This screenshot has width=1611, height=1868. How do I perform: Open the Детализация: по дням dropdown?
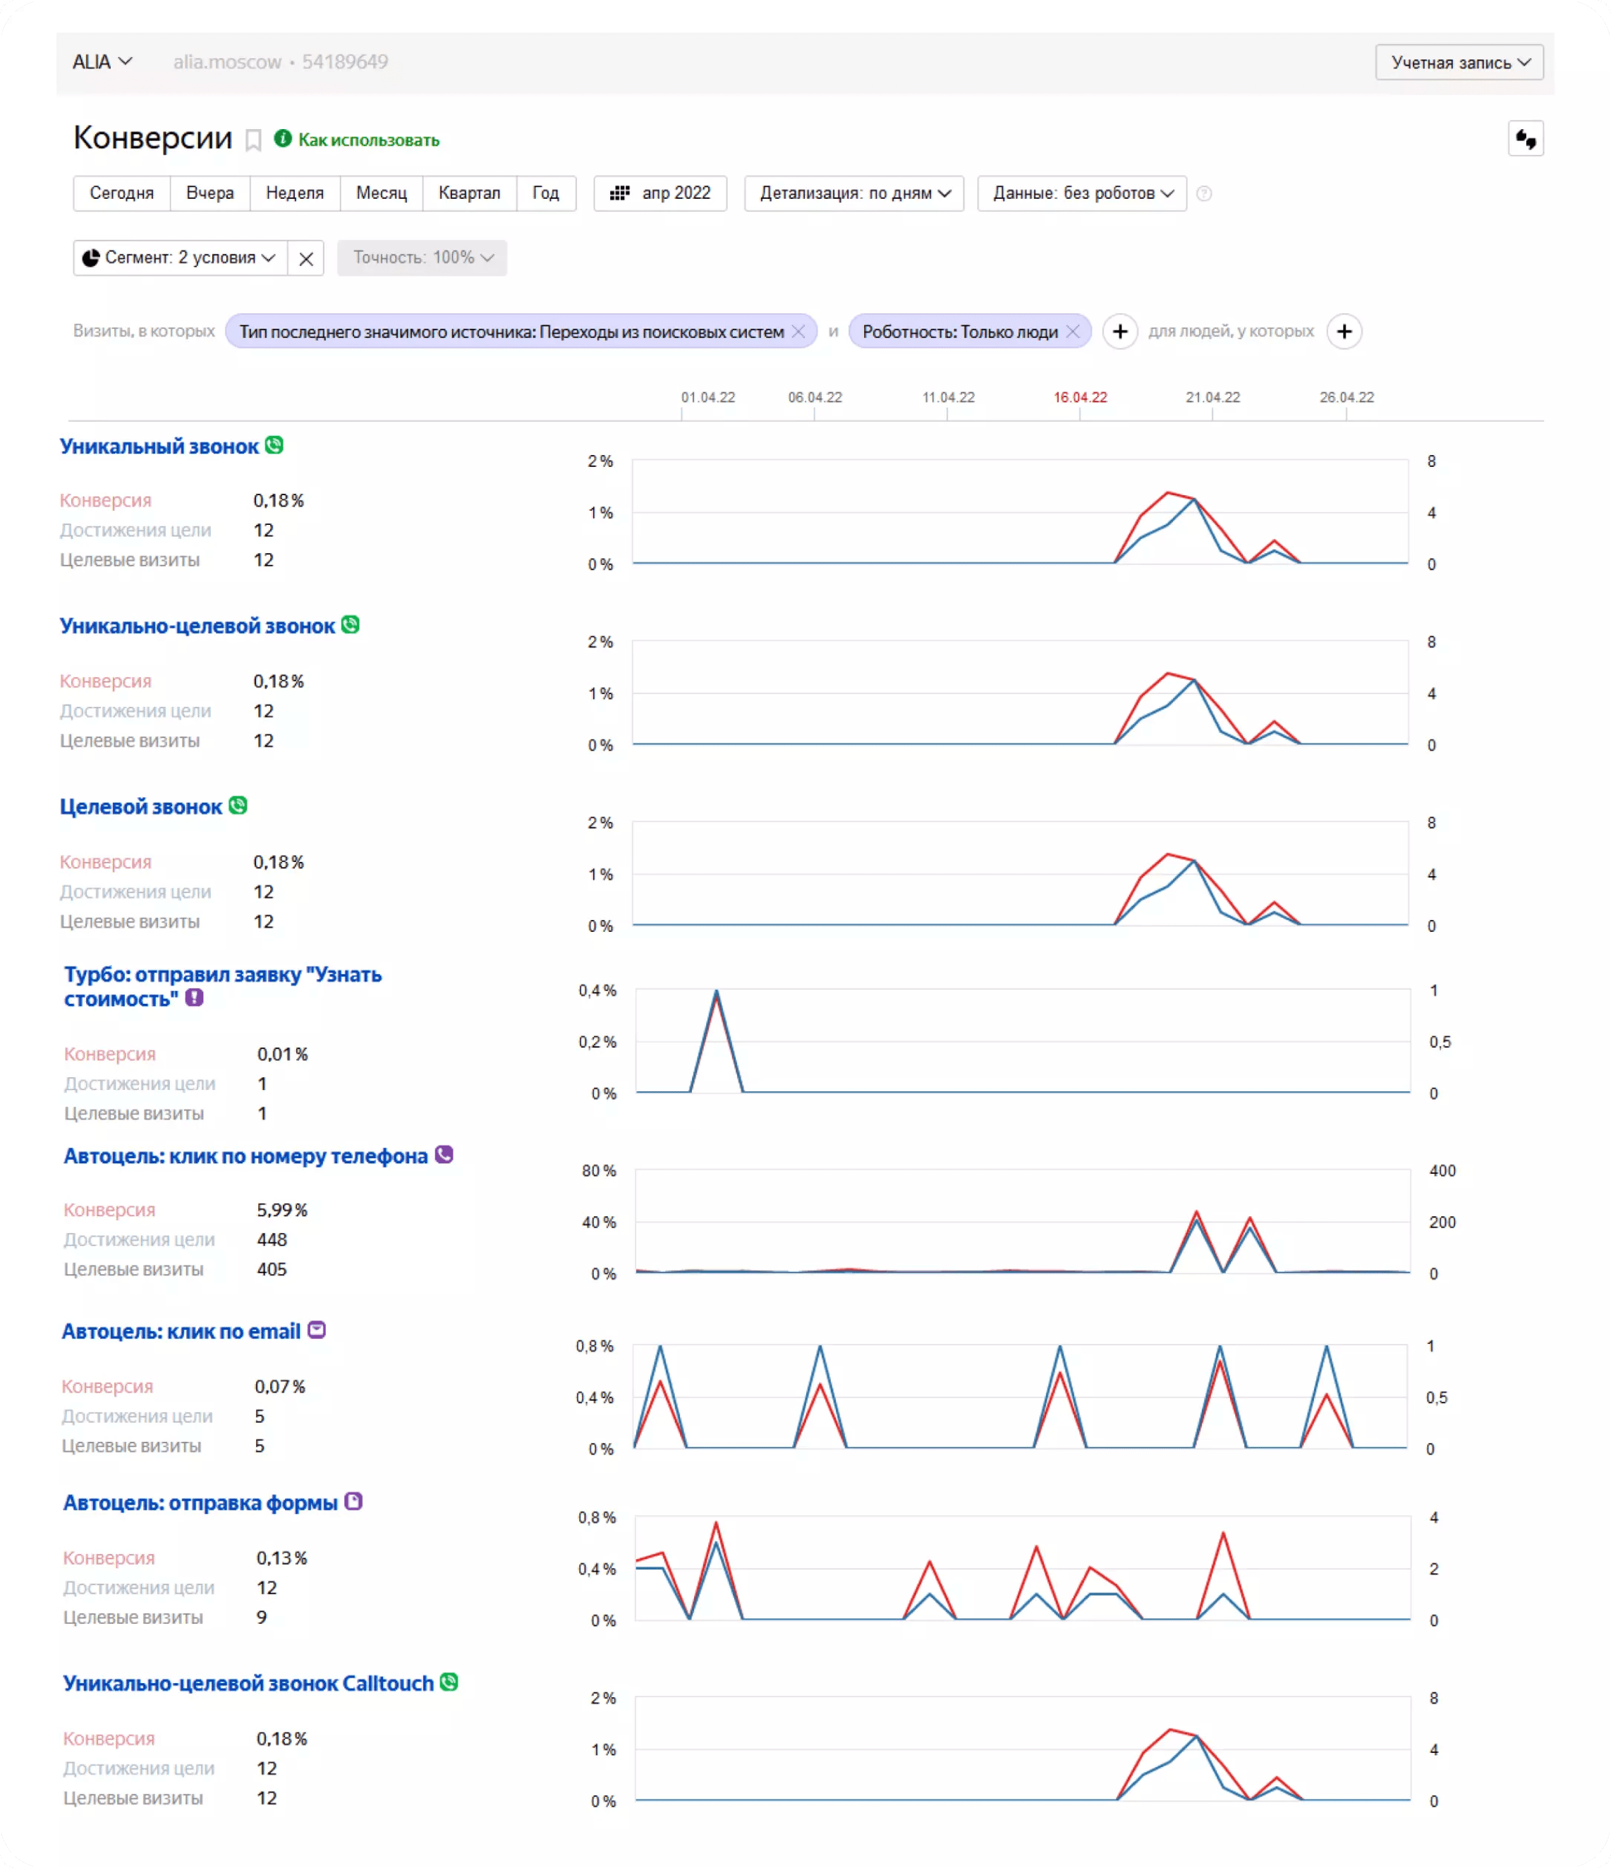click(x=853, y=194)
